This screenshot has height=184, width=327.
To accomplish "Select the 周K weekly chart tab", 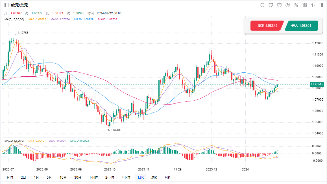I will coord(154,178).
